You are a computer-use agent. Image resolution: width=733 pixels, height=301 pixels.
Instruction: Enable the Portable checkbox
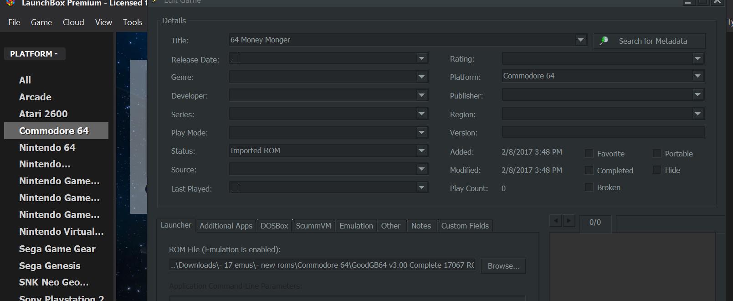657,153
